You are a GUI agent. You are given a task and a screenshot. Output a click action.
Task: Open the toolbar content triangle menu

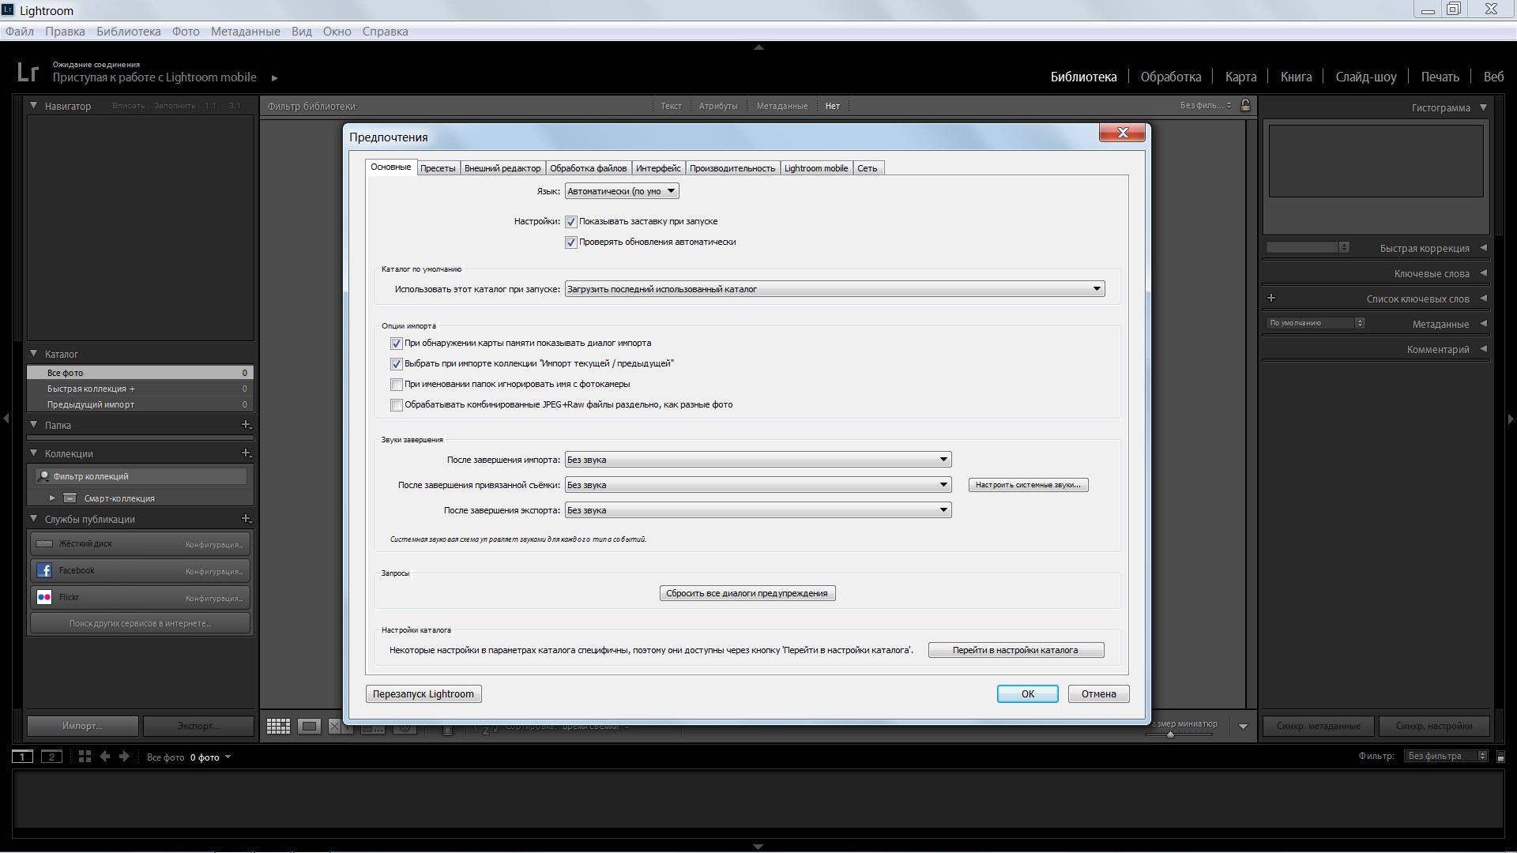tap(1243, 727)
